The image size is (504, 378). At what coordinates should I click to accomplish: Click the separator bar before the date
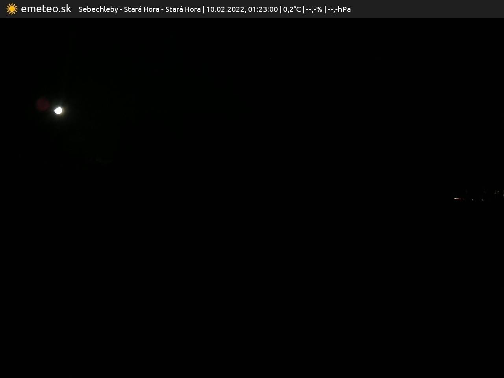(x=203, y=9)
